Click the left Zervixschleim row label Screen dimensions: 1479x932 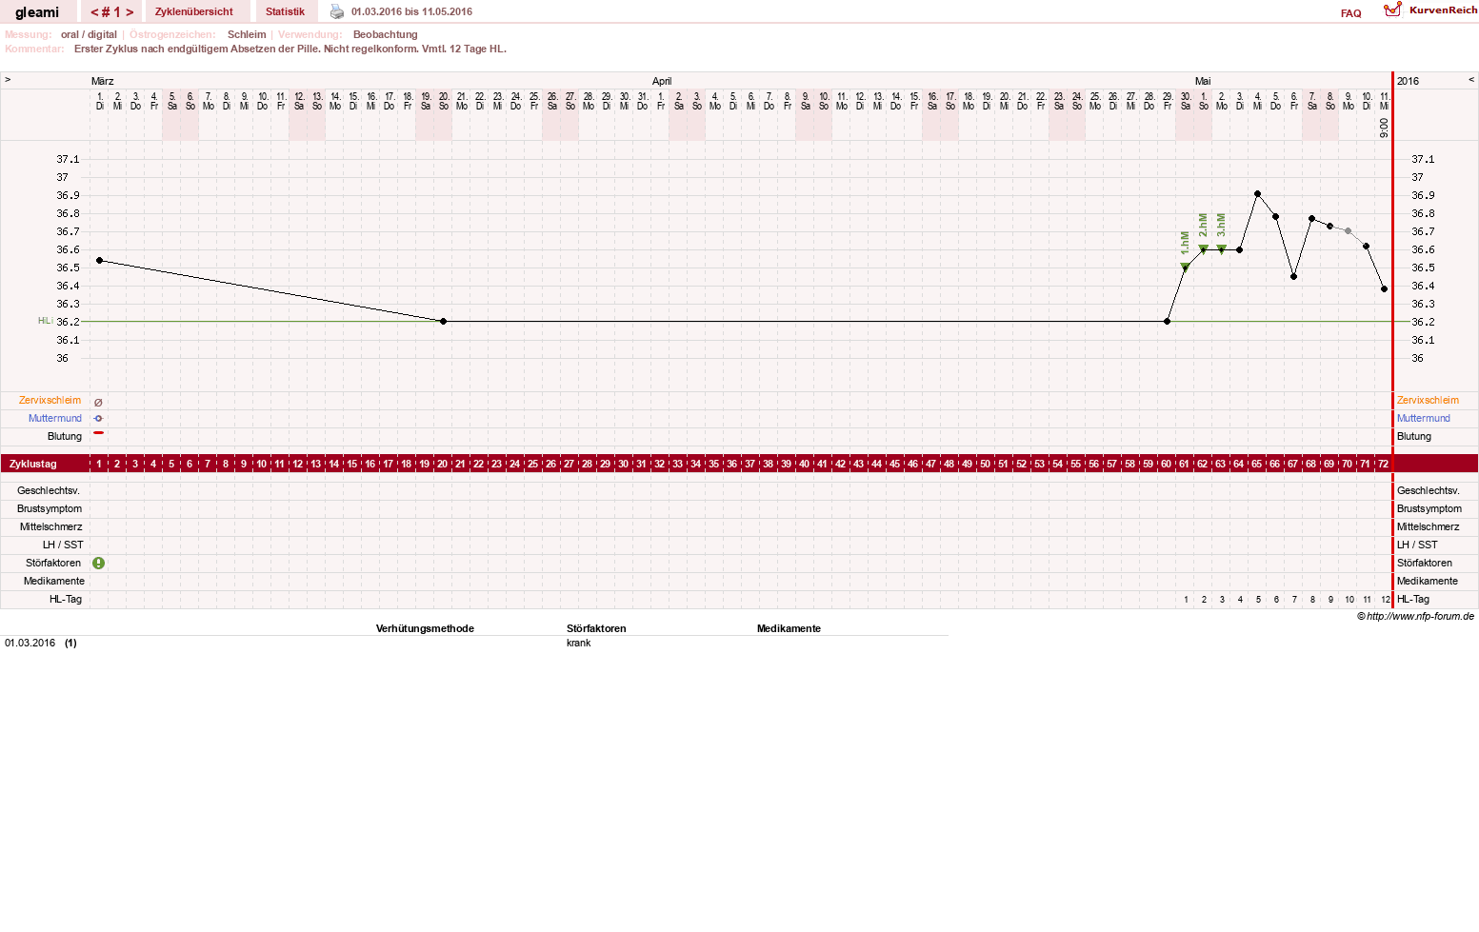50,400
